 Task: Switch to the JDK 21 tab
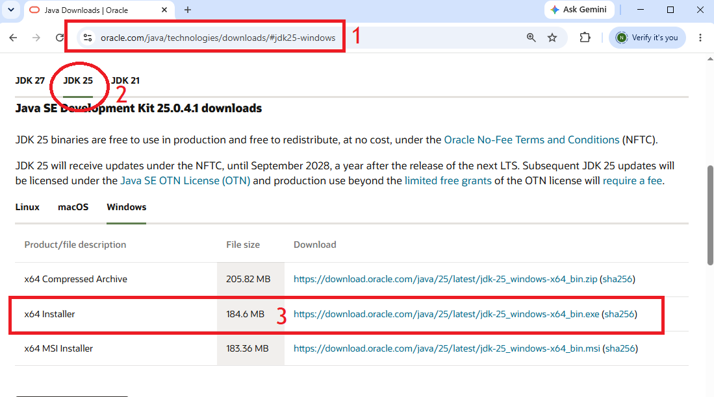(x=125, y=80)
